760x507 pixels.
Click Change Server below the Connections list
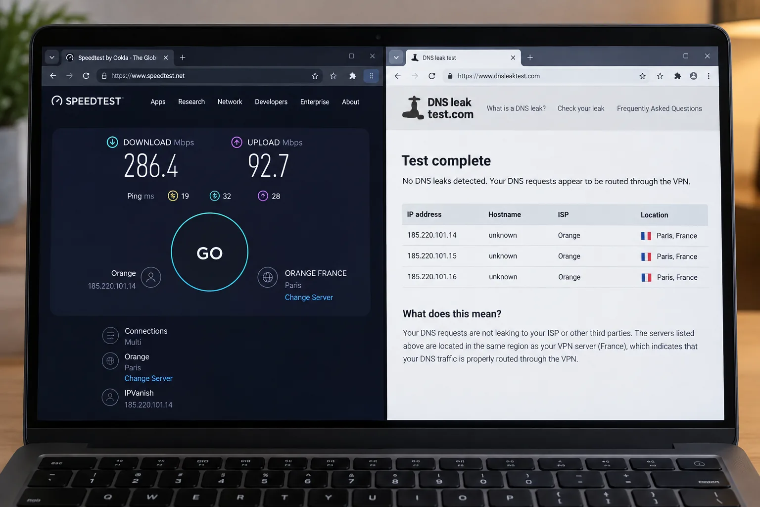pos(148,378)
